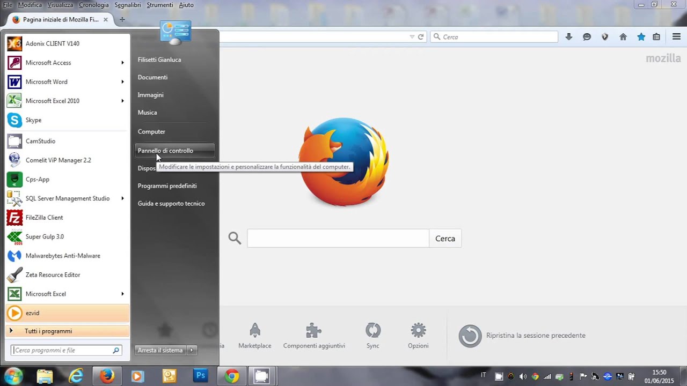The height and width of the screenshot is (386, 687).
Task: Click Firefox downloads arrow icon
Action: point(569,37)
